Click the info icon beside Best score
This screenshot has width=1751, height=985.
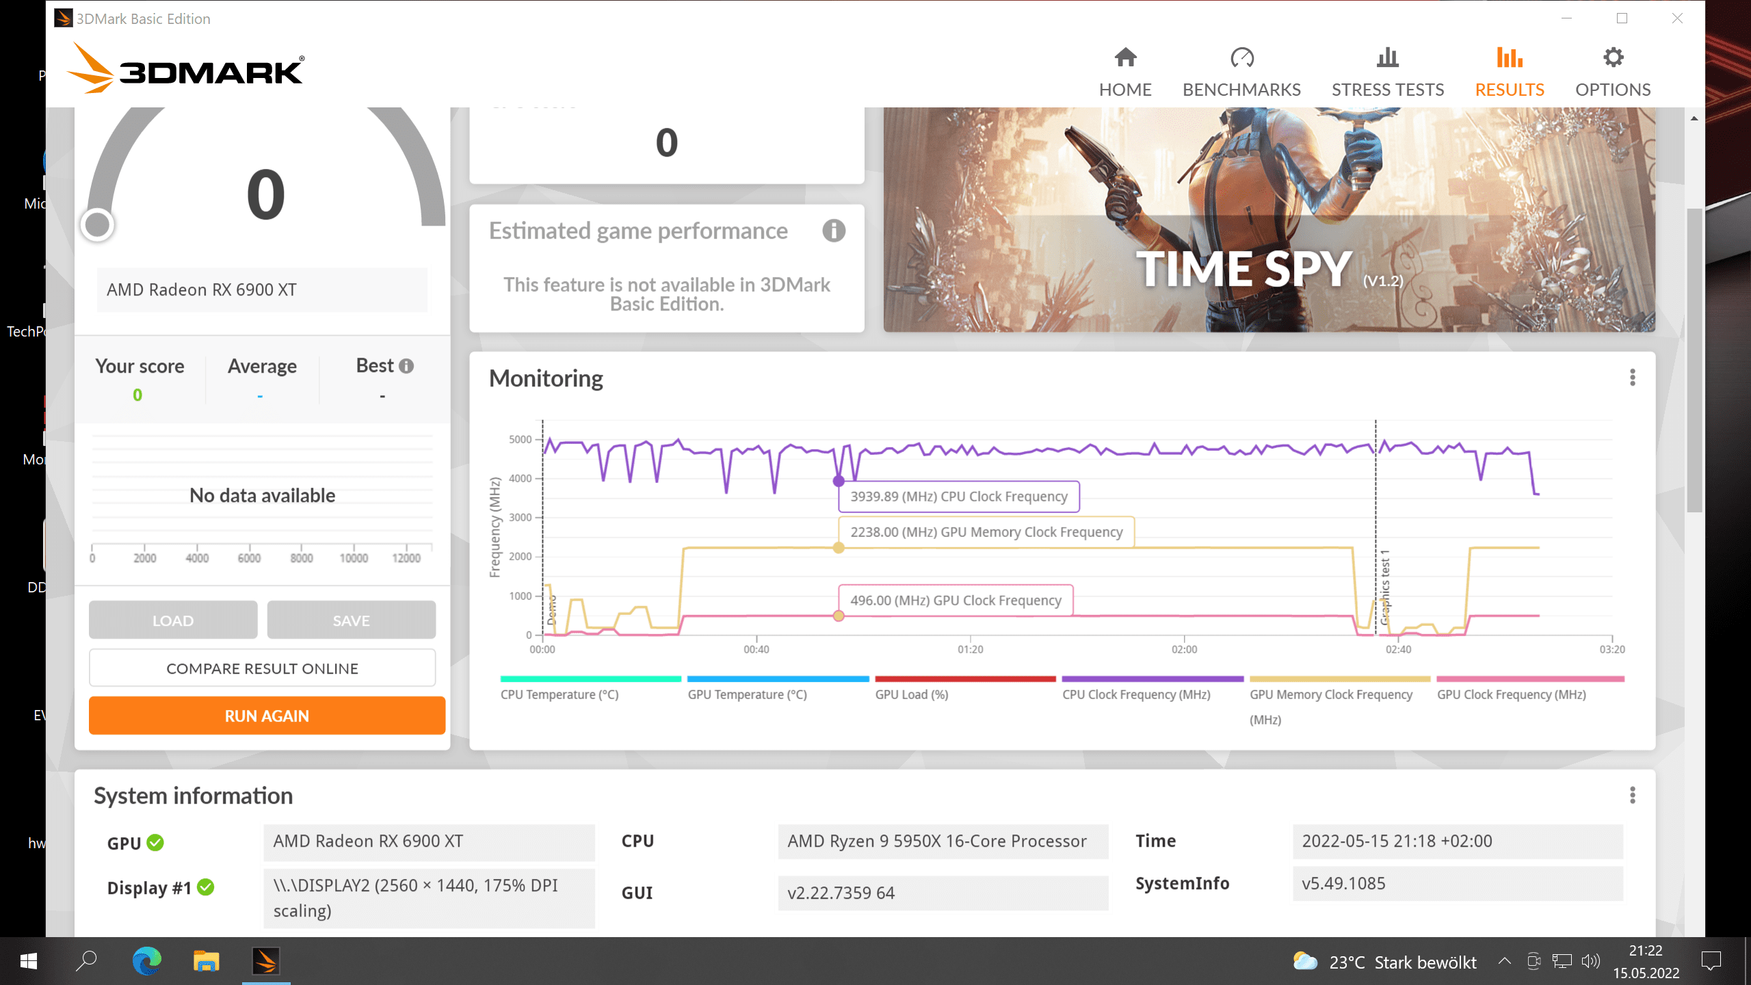coord(406,366)
